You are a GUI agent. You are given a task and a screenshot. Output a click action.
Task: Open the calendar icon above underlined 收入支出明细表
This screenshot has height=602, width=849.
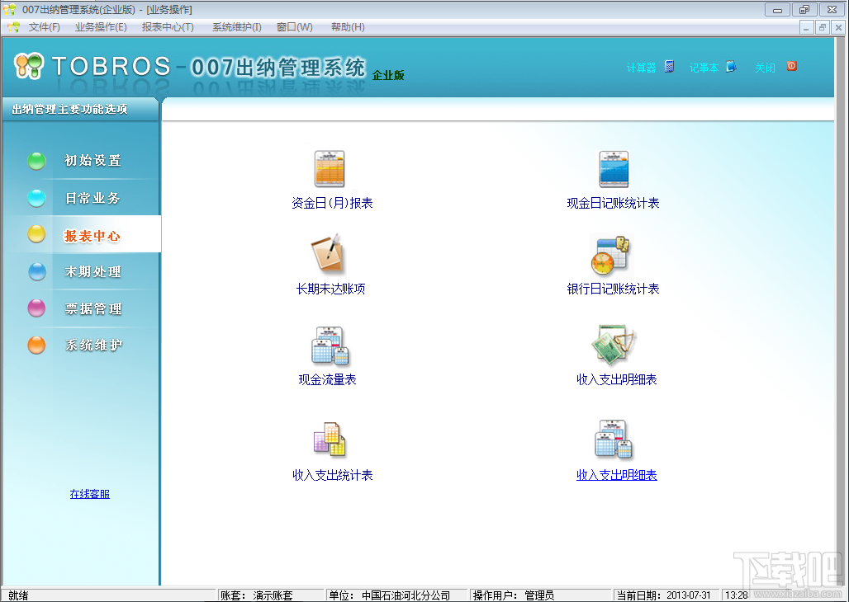(614, 439)
